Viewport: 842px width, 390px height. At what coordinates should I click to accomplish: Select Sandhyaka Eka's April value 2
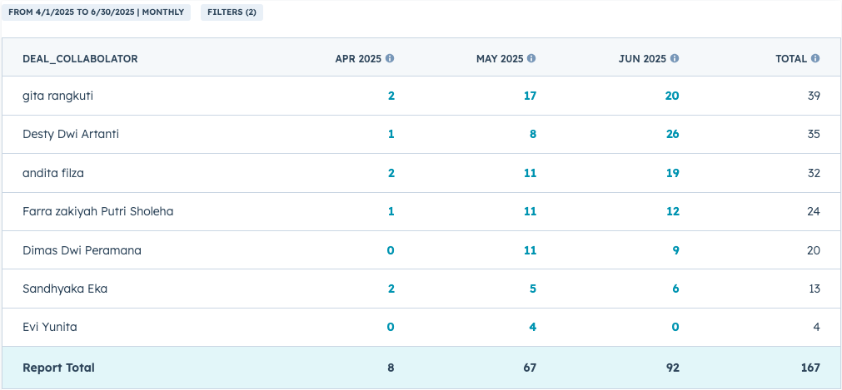pyautogui.click(x=391, y=289)
